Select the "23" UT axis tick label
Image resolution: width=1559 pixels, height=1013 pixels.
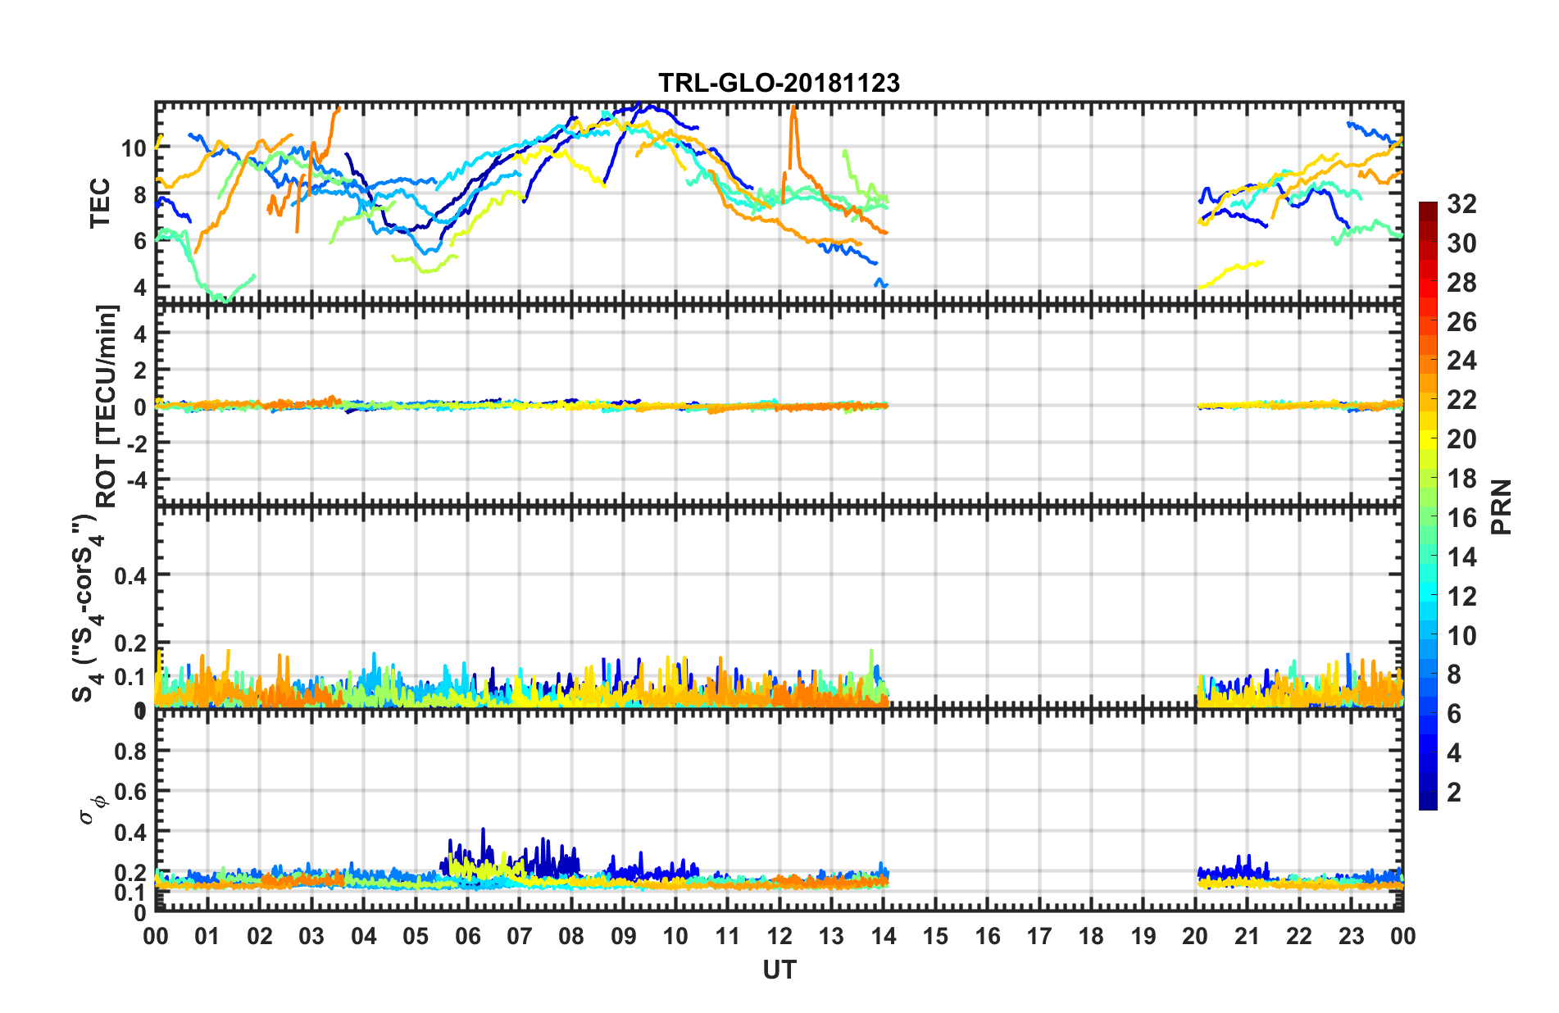tap(1351, 936)
